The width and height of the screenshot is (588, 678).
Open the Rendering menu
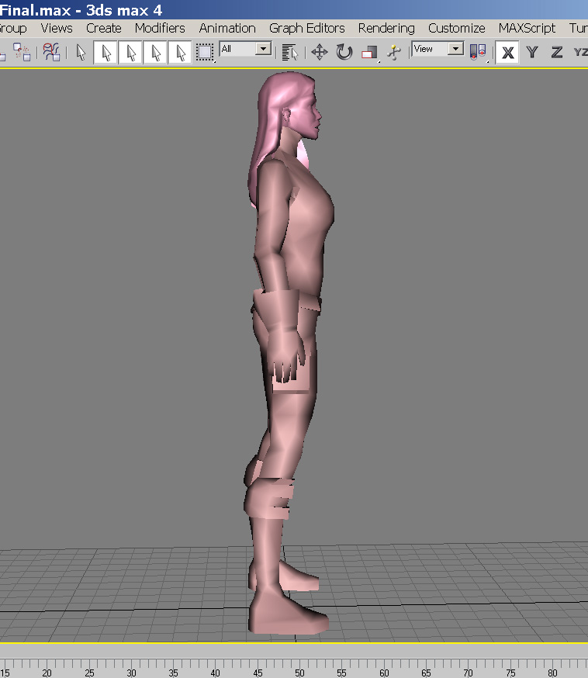coord(386,28)
